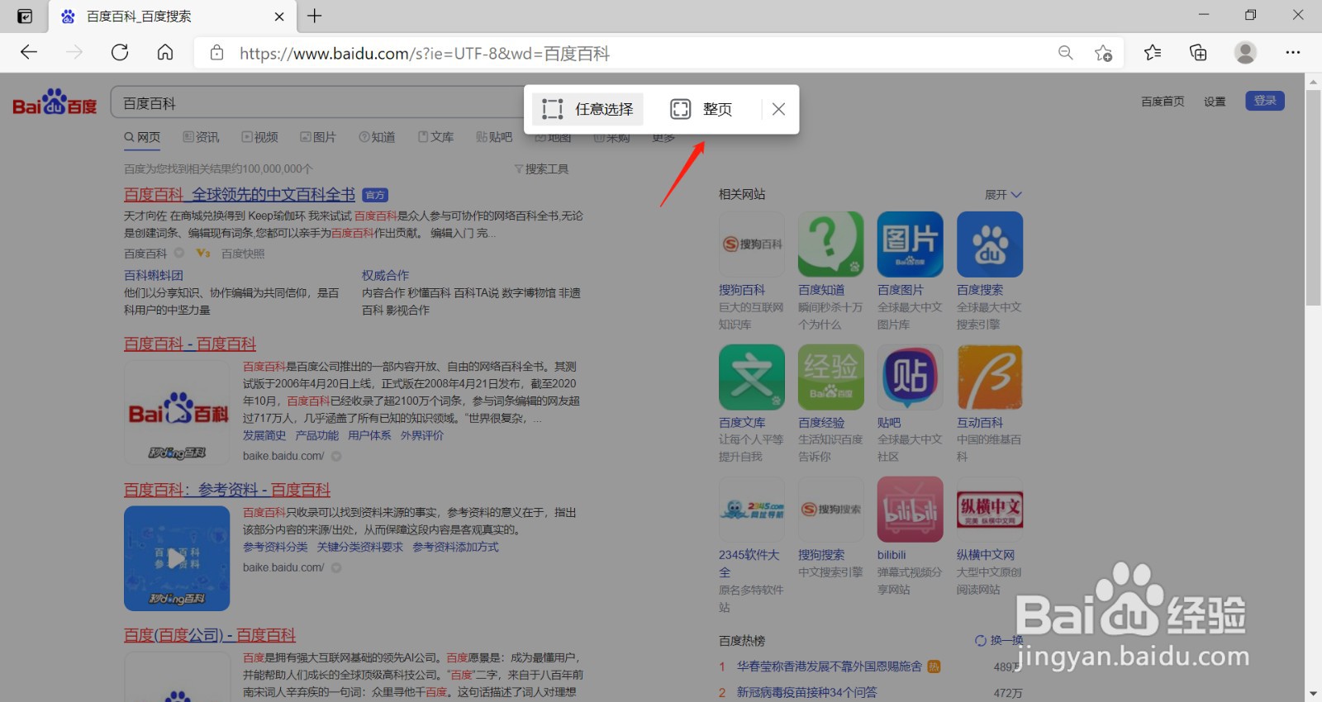Open result 百度百科_全球领先的中文百科全书

[x=240, y=194]
